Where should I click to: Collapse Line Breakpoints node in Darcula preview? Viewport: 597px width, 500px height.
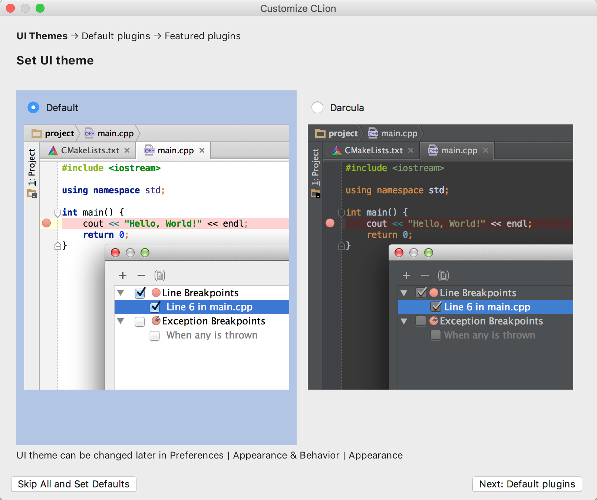tap(404, 293)
